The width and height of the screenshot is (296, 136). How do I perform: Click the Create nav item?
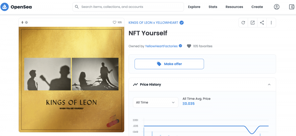tap(257, 7)
